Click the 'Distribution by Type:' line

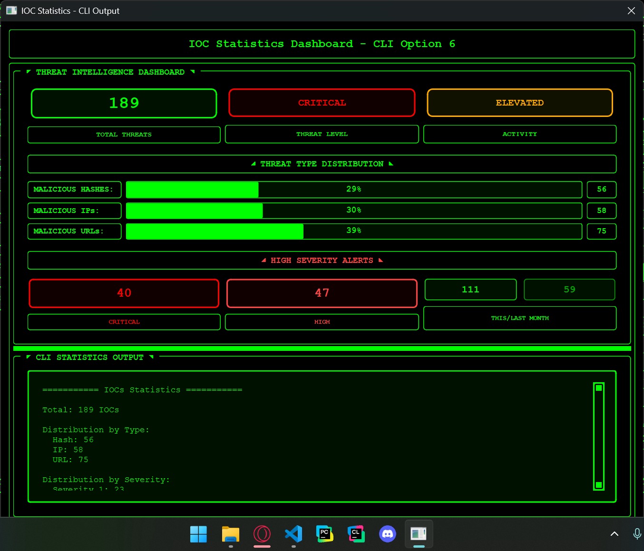tap(96, 430)
